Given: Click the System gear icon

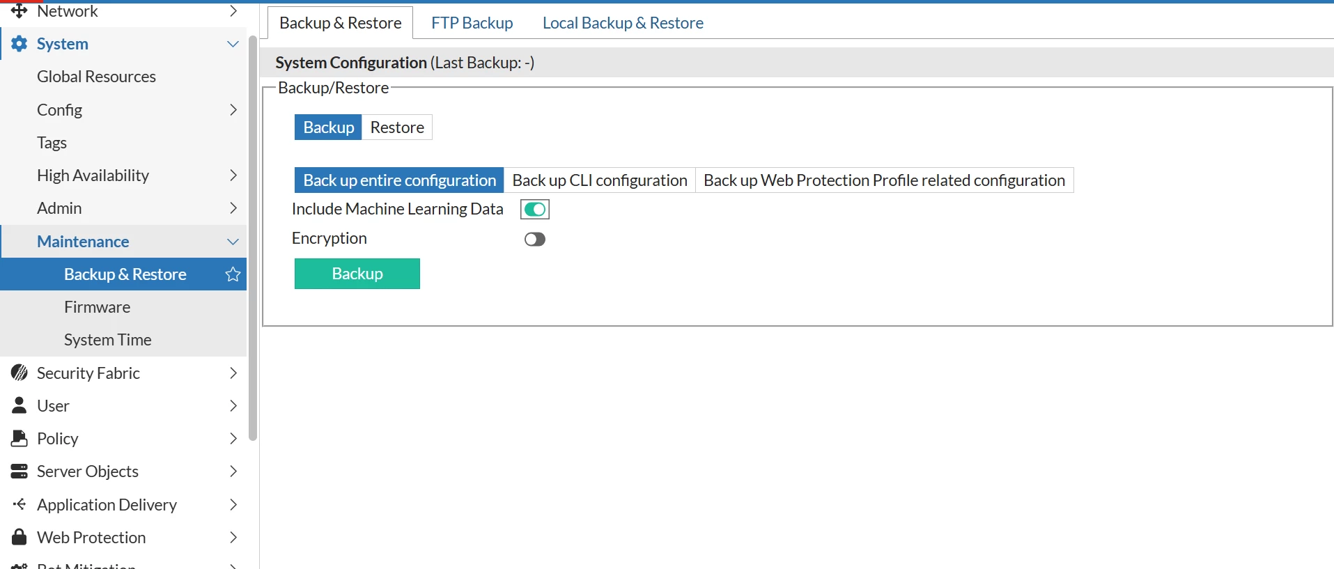Looking at the screenshot, I should (x=20, y=44).
